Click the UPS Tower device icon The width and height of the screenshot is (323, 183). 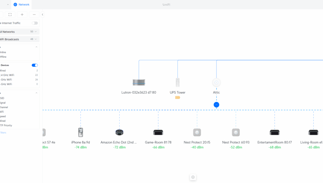(x=178, y=83)
